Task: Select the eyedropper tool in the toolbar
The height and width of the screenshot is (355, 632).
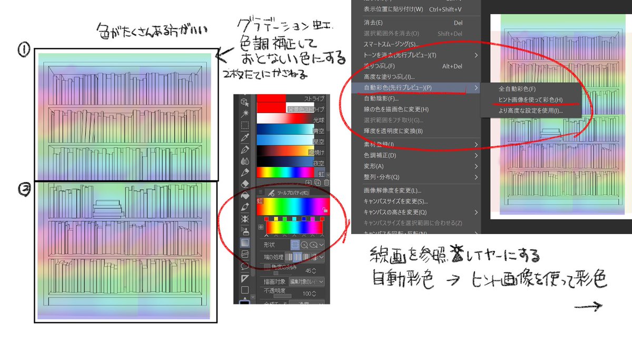Action: click(x=245, y=138)
